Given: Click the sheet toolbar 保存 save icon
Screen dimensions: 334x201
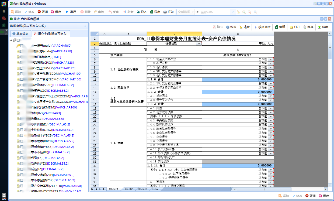Looking at the screenshot, I should [305, 27].
